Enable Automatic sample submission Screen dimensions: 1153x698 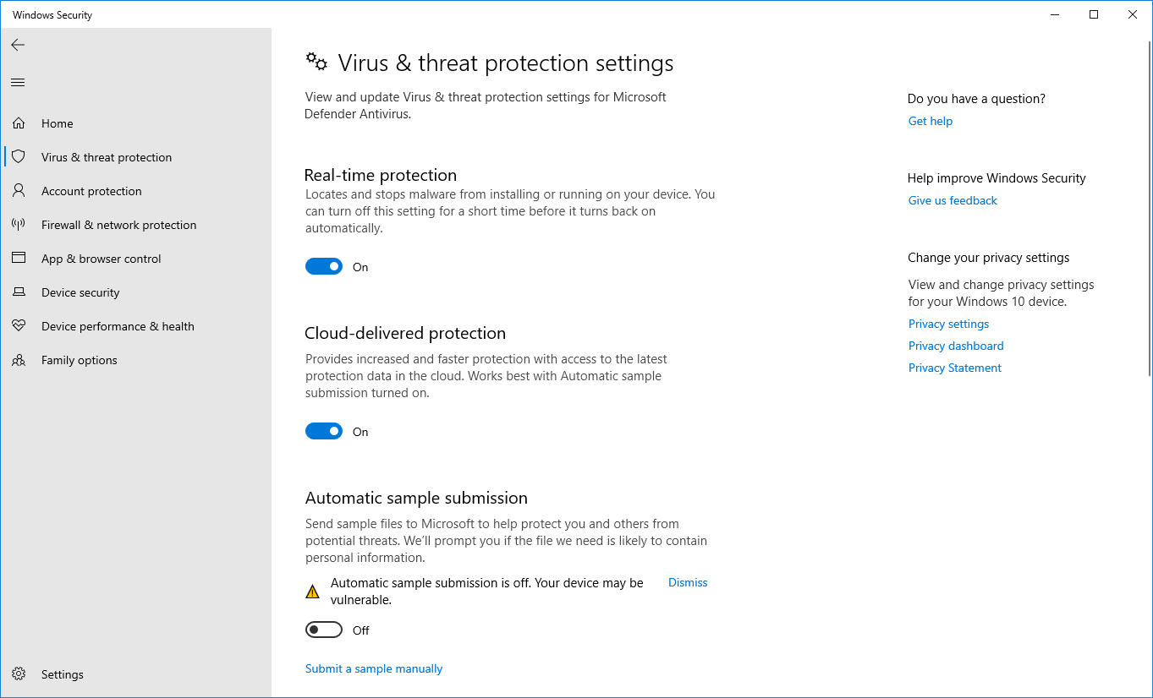[324, 630]
